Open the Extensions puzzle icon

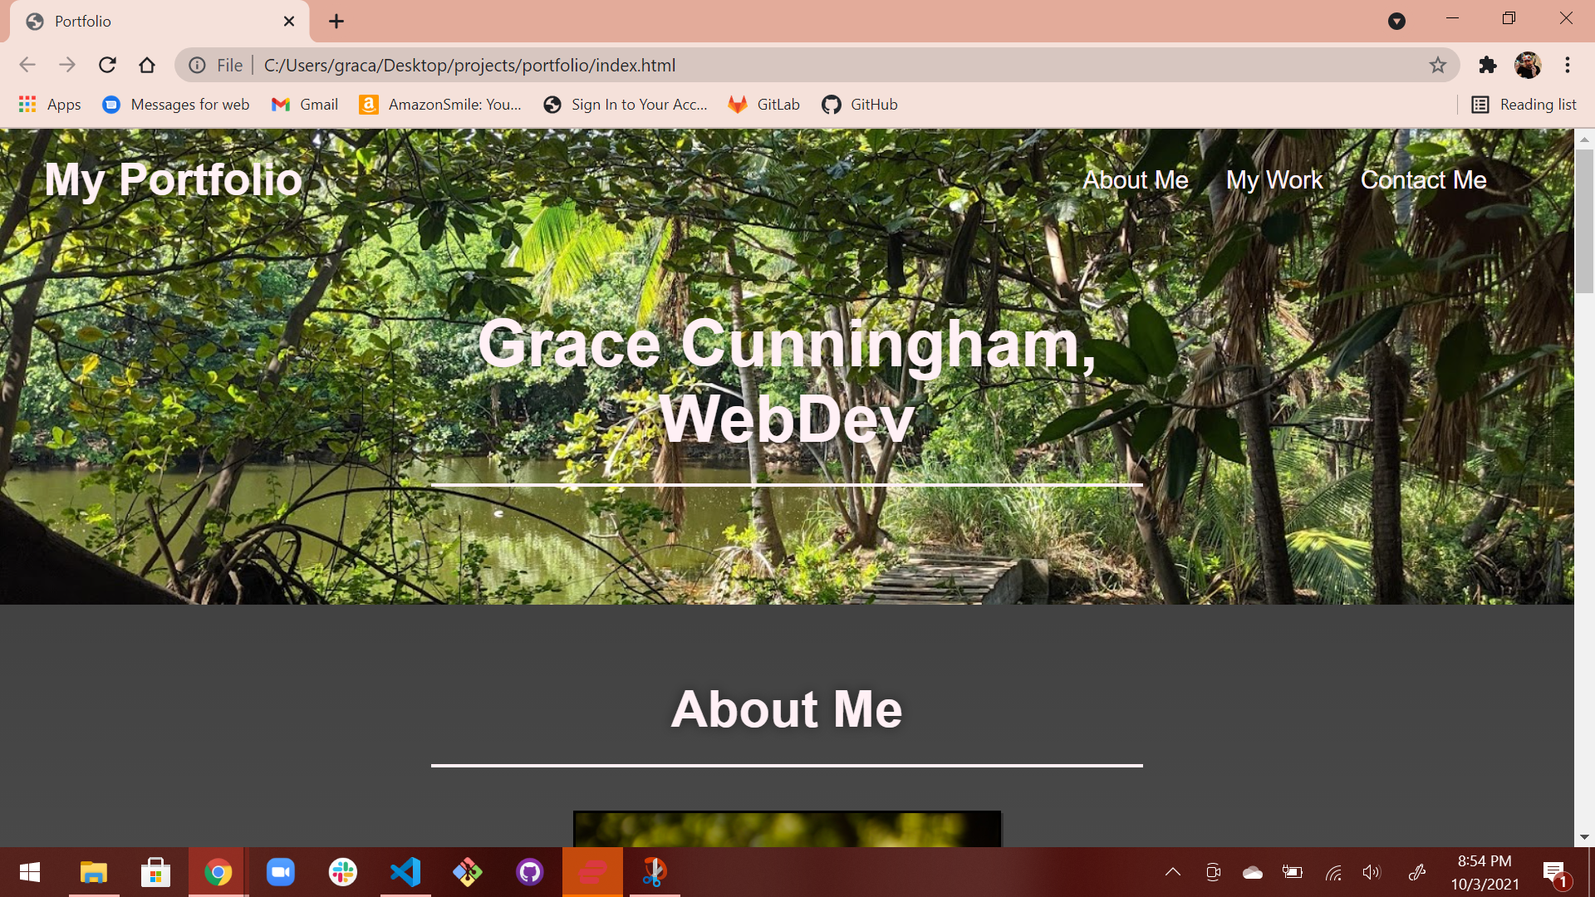1488,65
